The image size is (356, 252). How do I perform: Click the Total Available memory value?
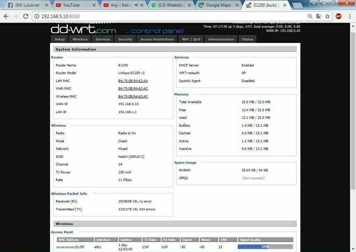coord(256,102)
